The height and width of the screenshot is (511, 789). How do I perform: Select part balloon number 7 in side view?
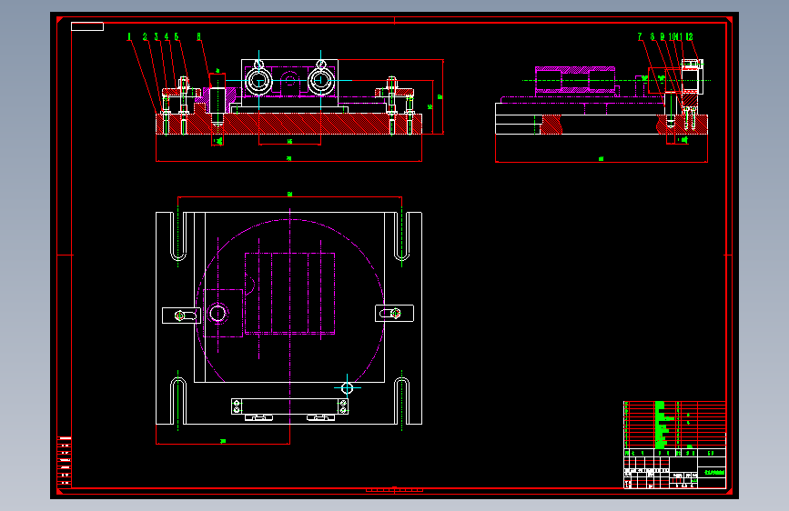[640, 36]
